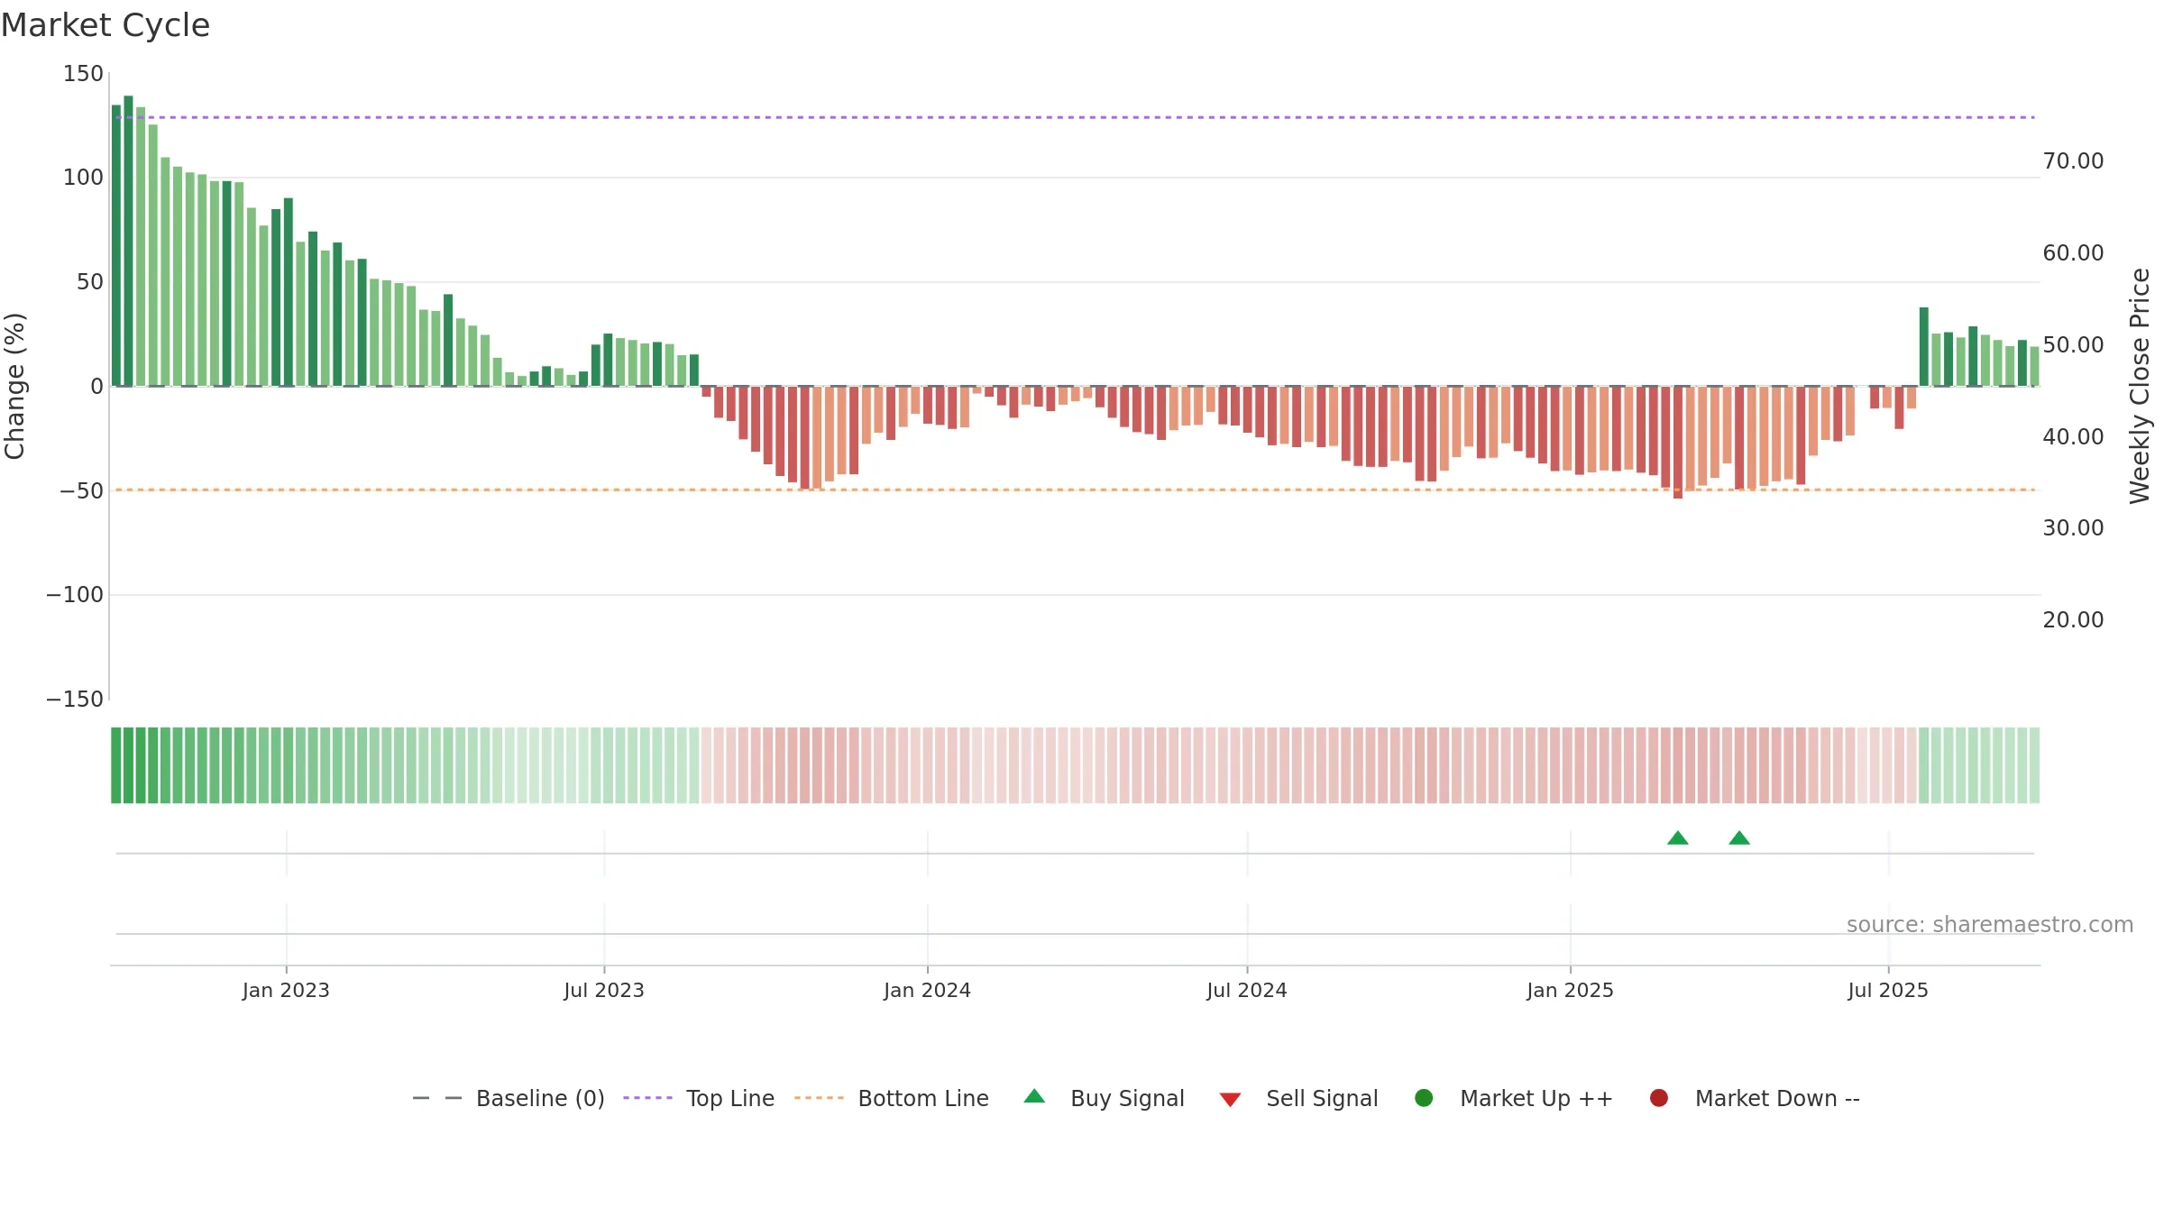The width and height of the screenshot is (2164, 1217).
Task: Click the green Market Up circle icon
Action: click(x=1424, y=1098)
